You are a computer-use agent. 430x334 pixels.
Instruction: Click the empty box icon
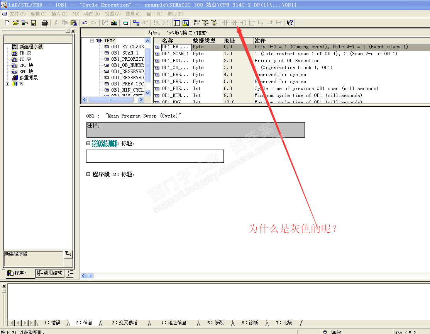252,23
